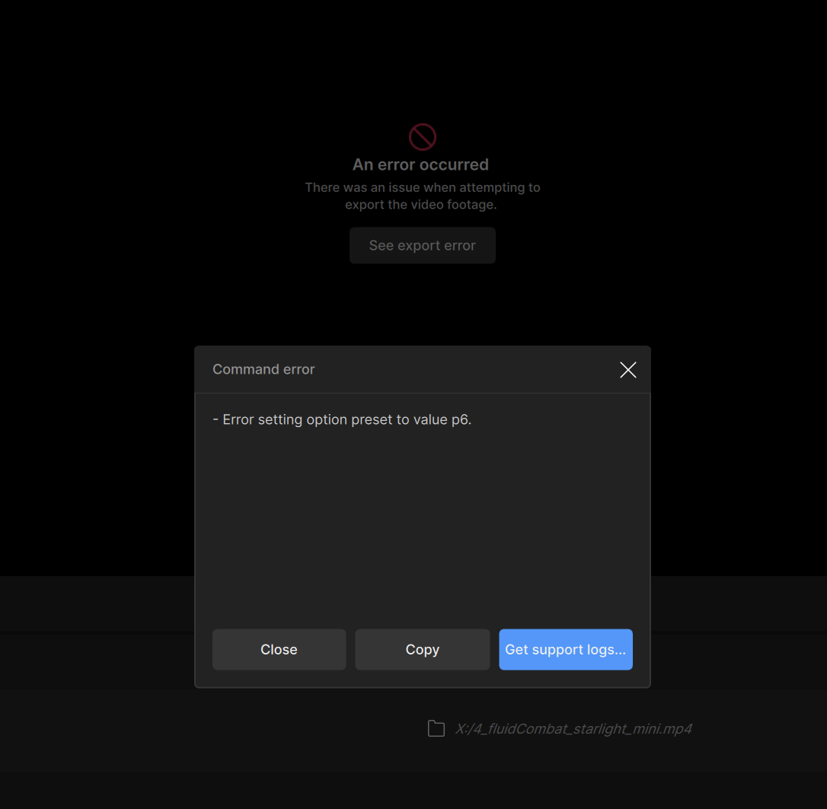
Task: Click the X:/4_fluidCombat_starlight_mini.mp4 file path
Action: (573, 728)
